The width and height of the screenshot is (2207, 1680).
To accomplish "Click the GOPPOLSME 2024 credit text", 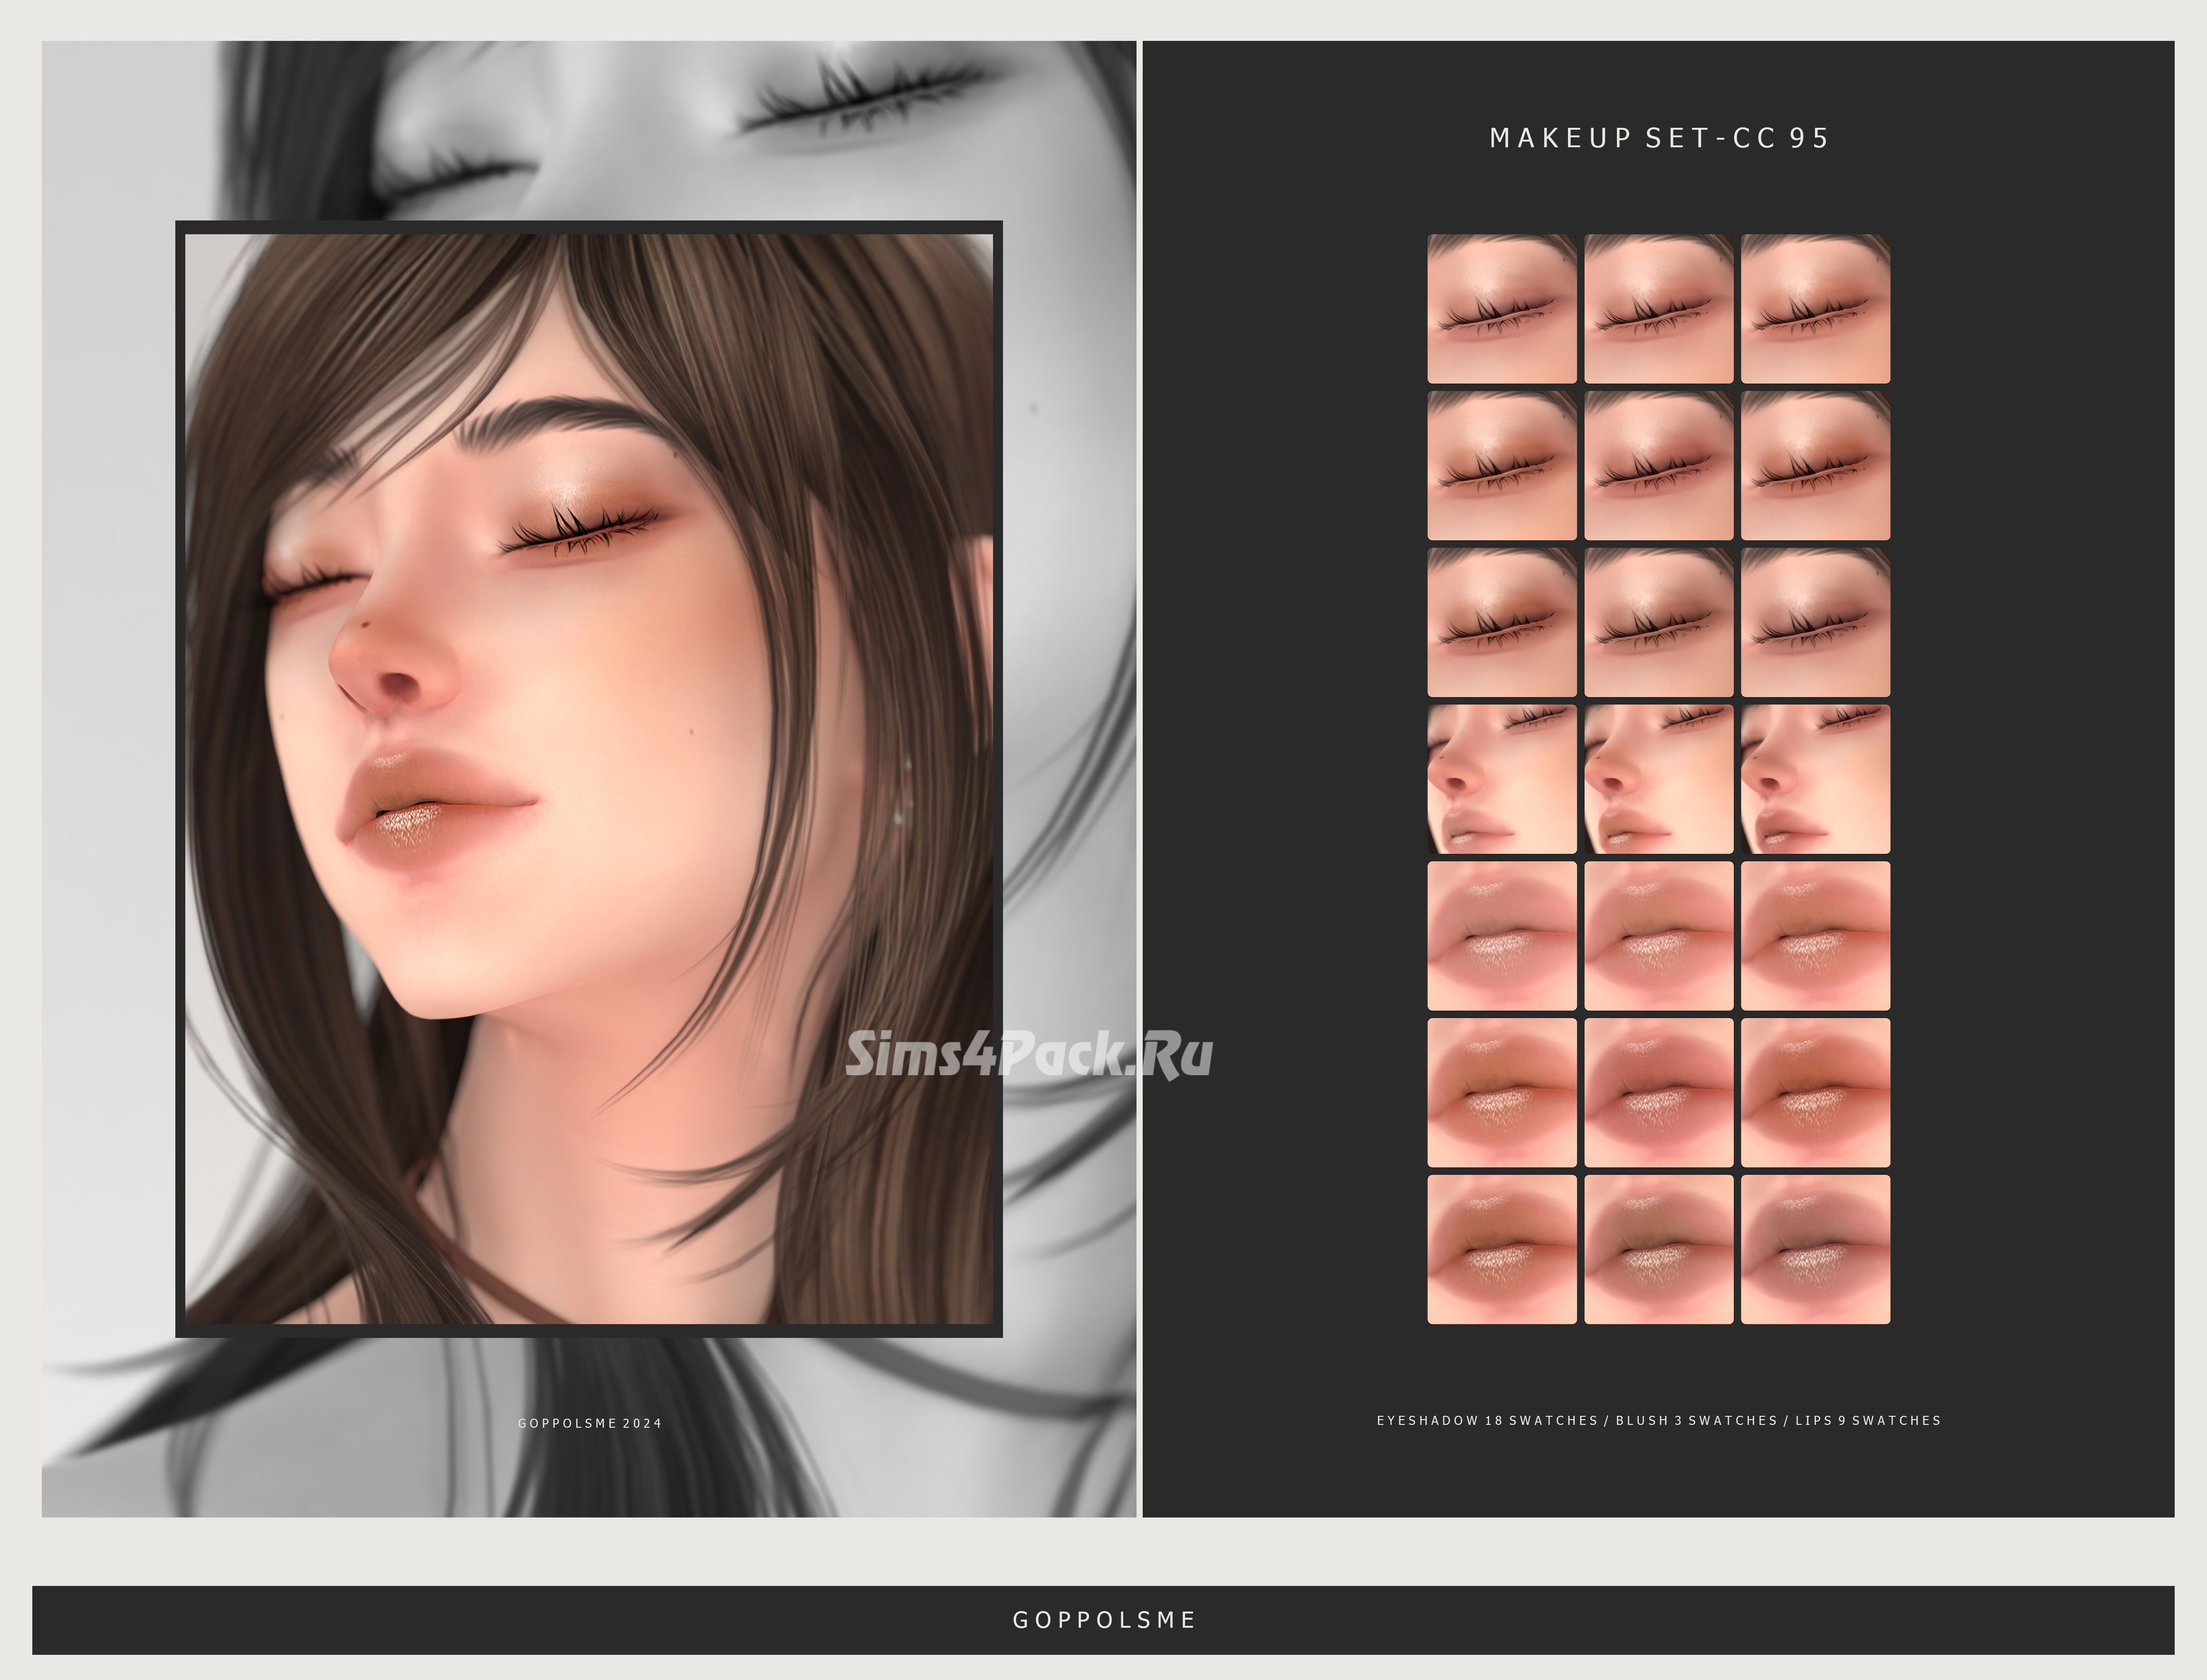I will 589,1423.
